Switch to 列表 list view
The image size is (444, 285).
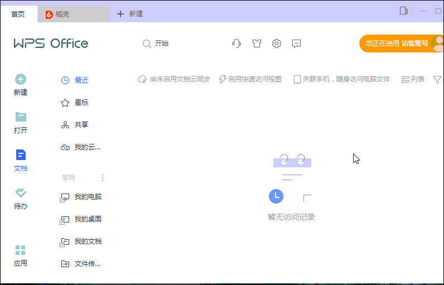click(413, 79)
